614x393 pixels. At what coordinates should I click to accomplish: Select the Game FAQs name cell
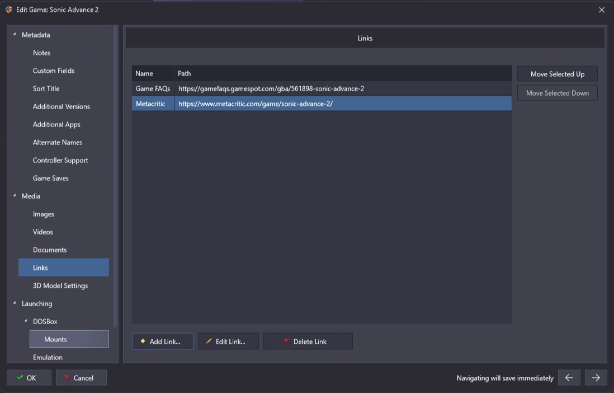pyautogui.click(x=153, y=88)
